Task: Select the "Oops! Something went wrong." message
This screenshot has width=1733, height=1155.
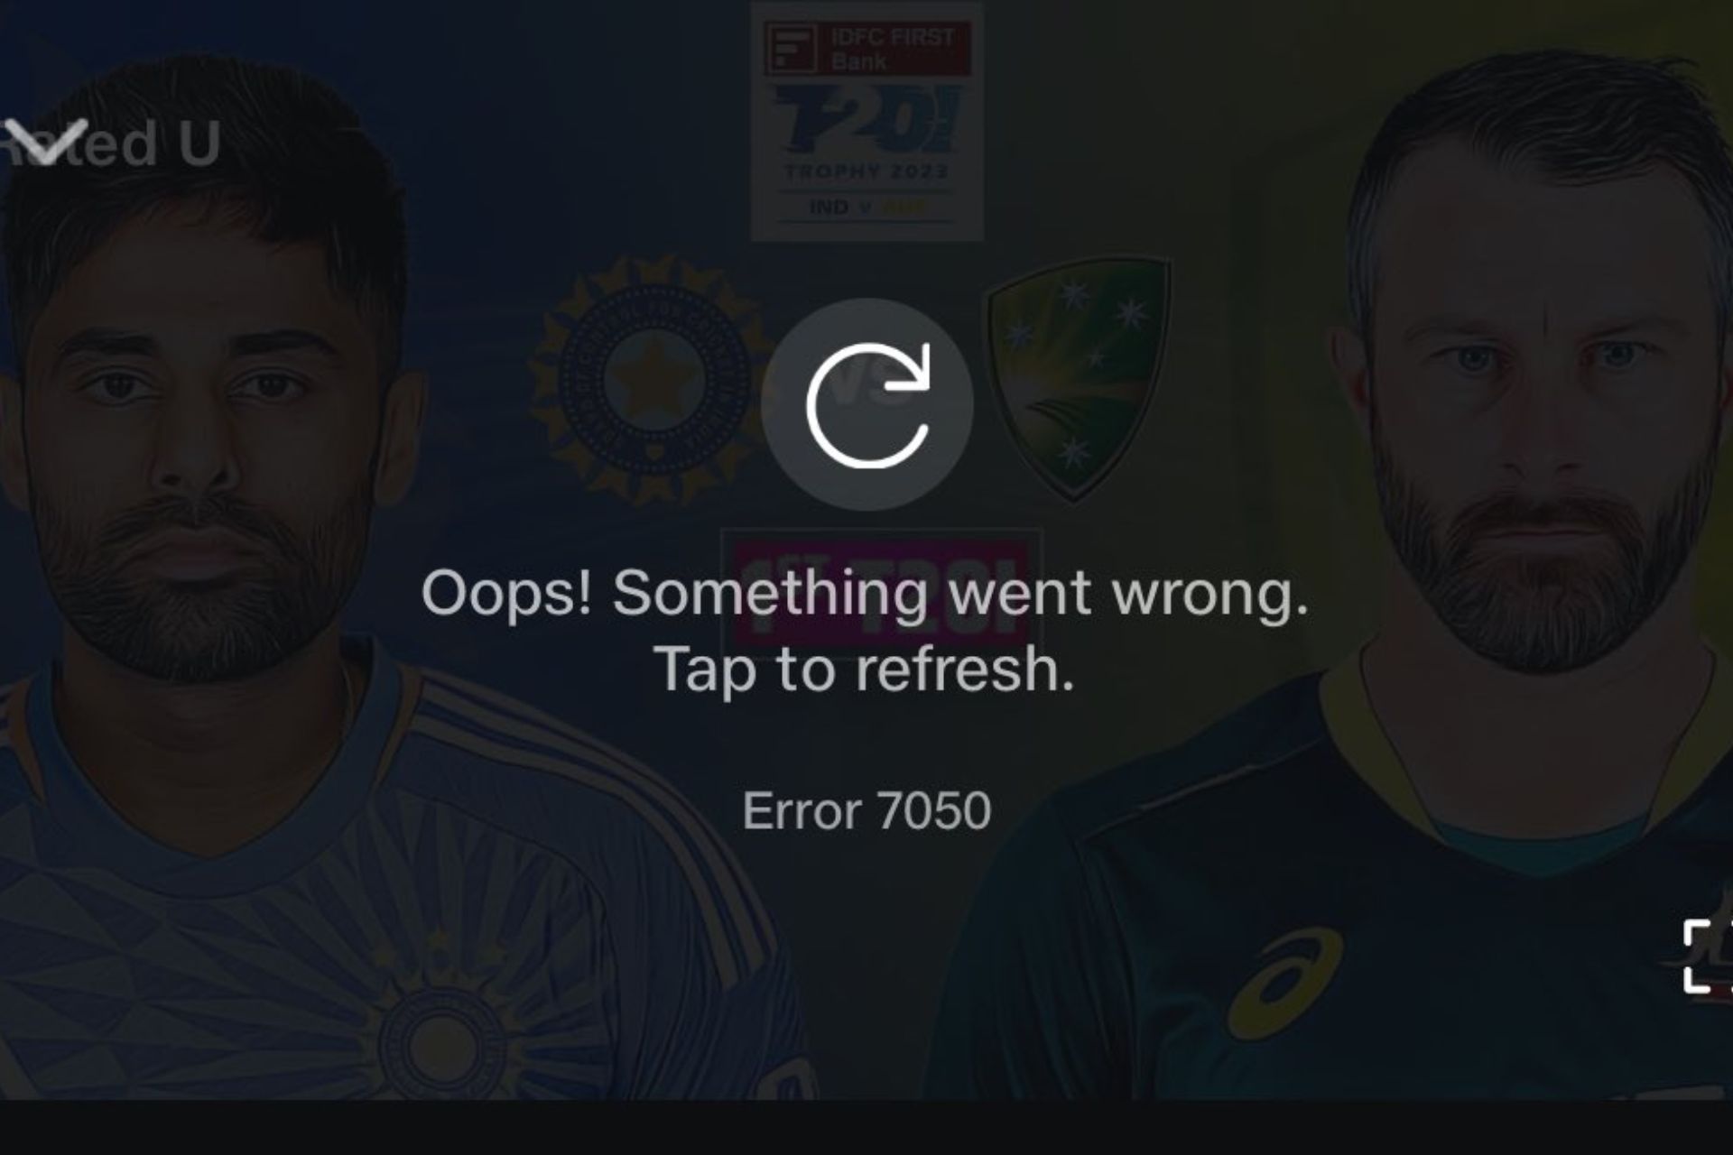Action: pyautogui.click(x=865, y=594)
